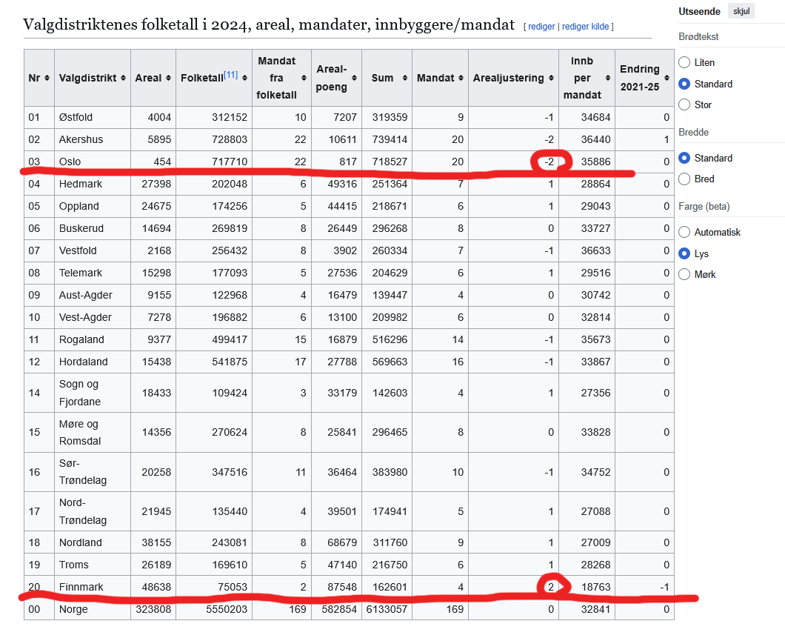Switch page width to Bred
This screenshot has width=785, height=638.
tap(685, 179)
